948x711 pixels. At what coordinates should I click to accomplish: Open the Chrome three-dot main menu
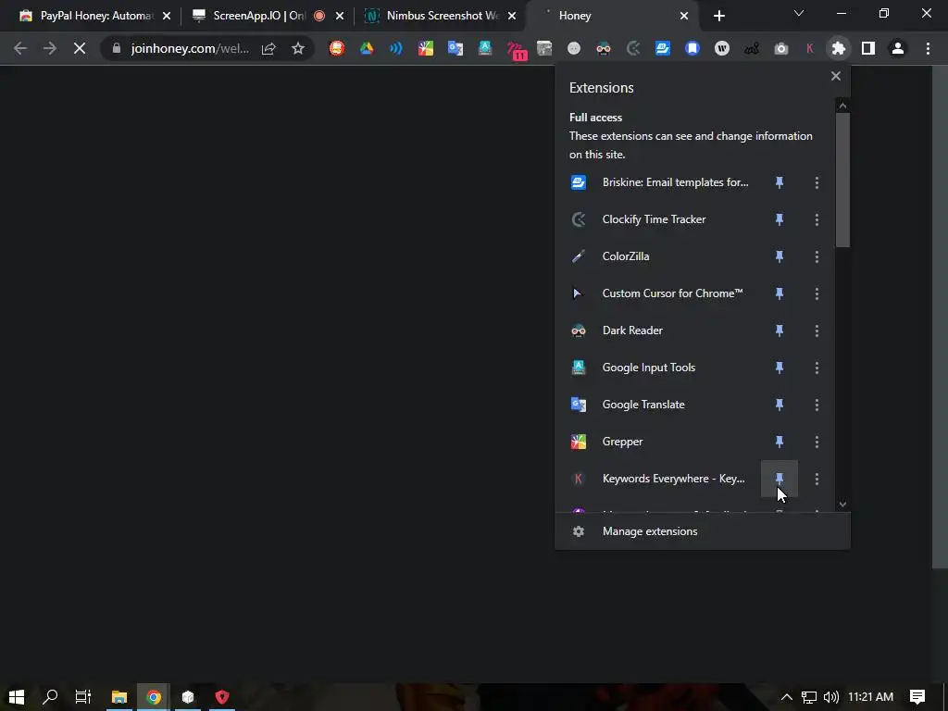click(928, 48)
